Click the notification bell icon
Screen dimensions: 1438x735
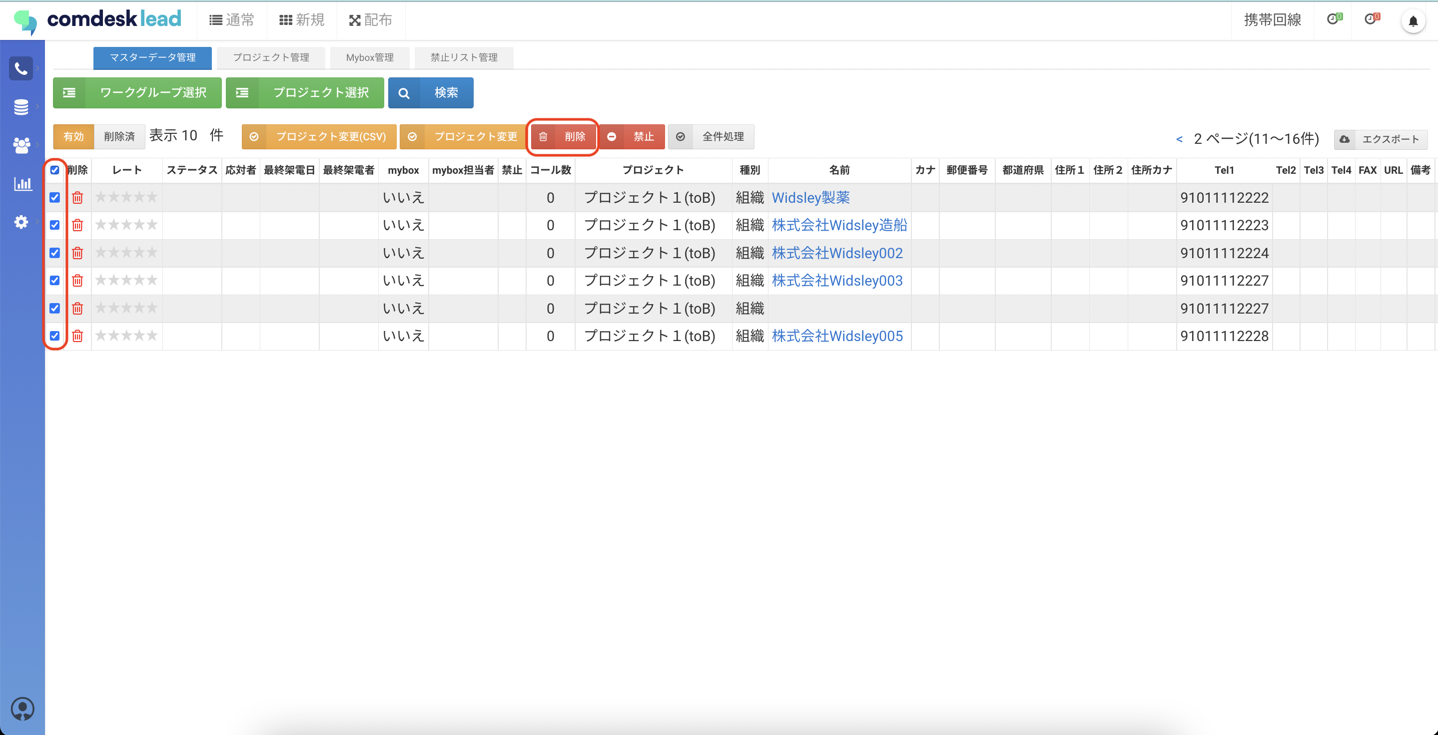pos(1413,21)
